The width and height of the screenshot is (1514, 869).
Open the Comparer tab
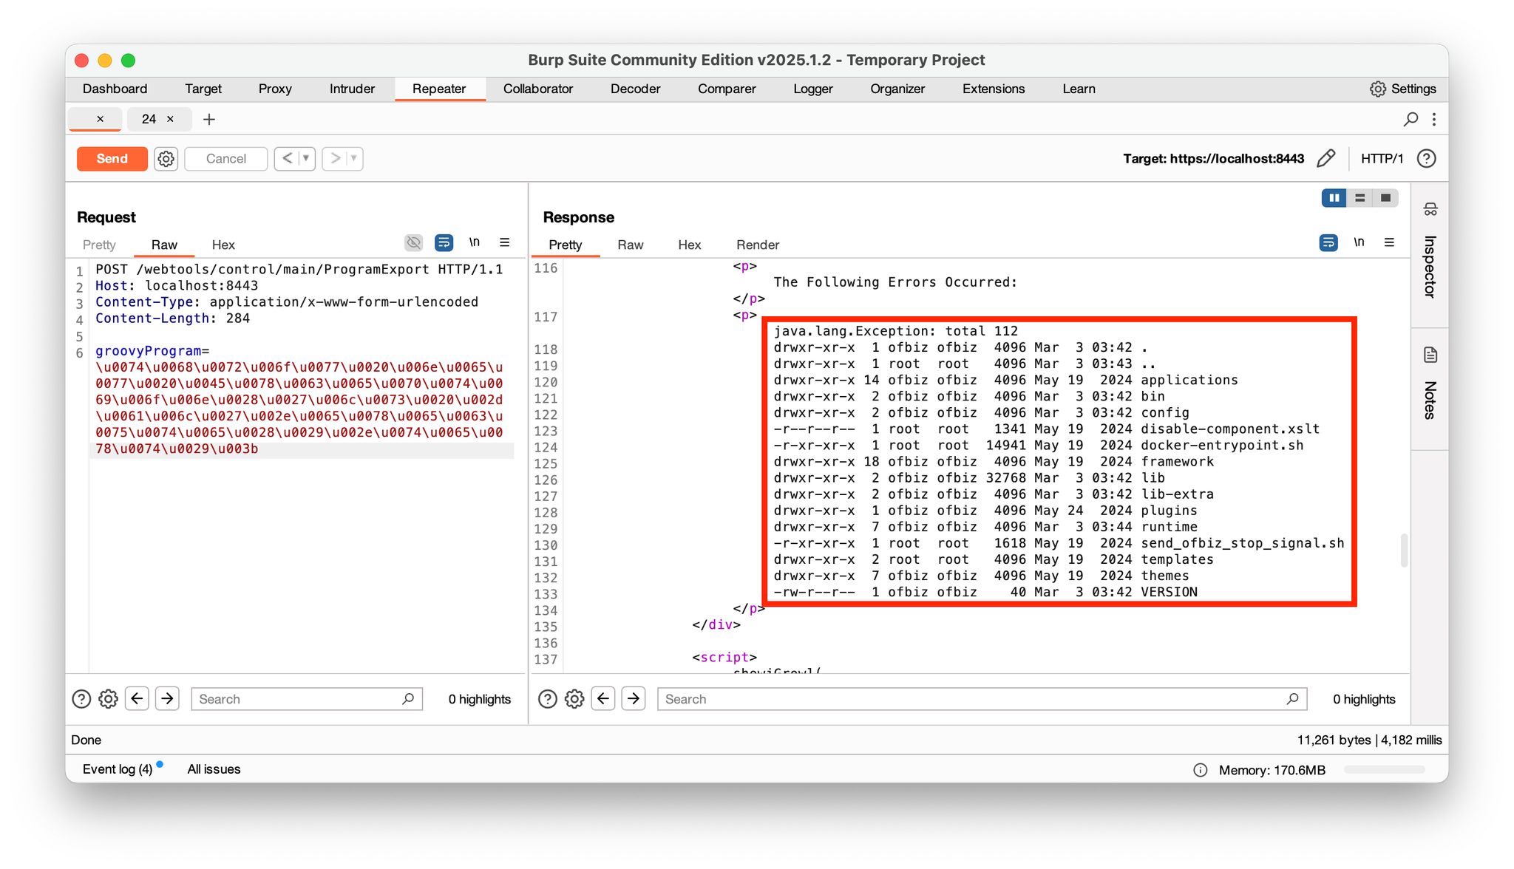coord(727,89)
